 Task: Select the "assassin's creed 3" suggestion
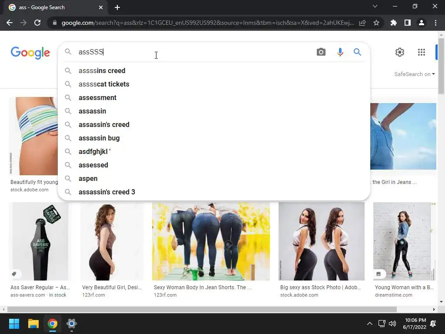[214, 192]
